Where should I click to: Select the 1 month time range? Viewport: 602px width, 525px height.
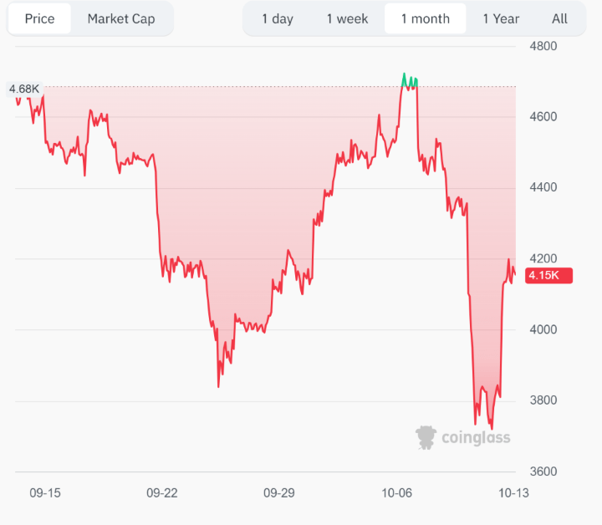[x=425, y=18]
